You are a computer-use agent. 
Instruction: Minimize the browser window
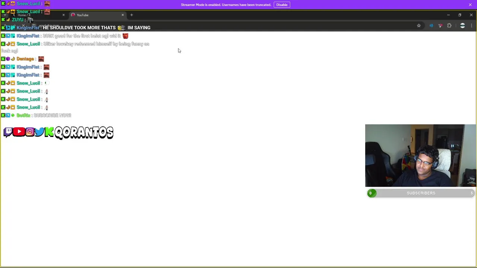[448, 15]
